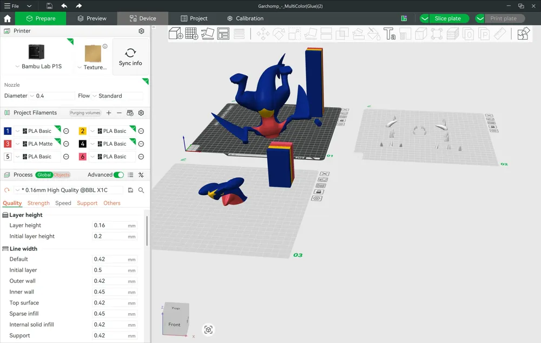541x343 pixels.
Task: Open the Strength settings tab
Action: pyautogui.click(x=38, y=203)
